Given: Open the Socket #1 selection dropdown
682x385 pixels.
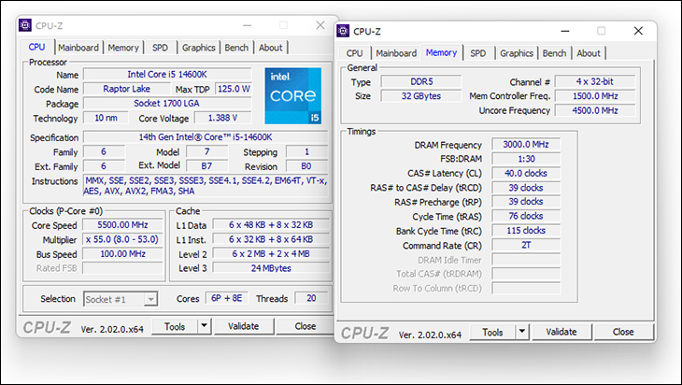Looking at the screenshot, I should tap(121, 299).
